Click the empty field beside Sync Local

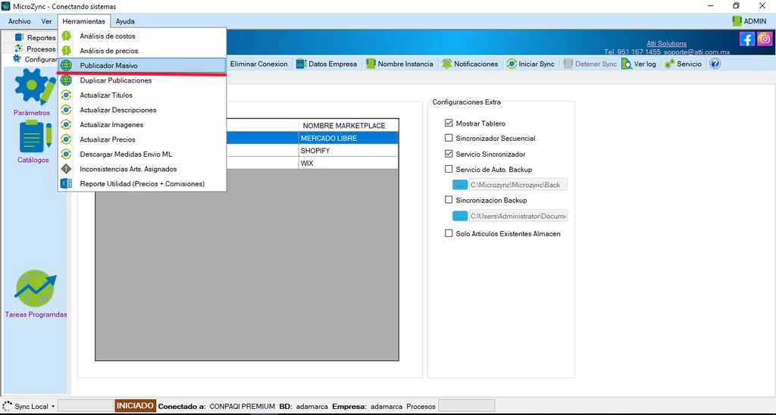tap(86, 406)
